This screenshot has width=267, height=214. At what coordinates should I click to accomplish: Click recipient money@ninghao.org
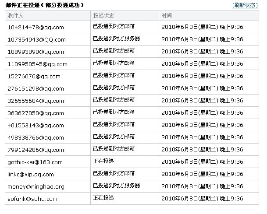coord(36,186)
